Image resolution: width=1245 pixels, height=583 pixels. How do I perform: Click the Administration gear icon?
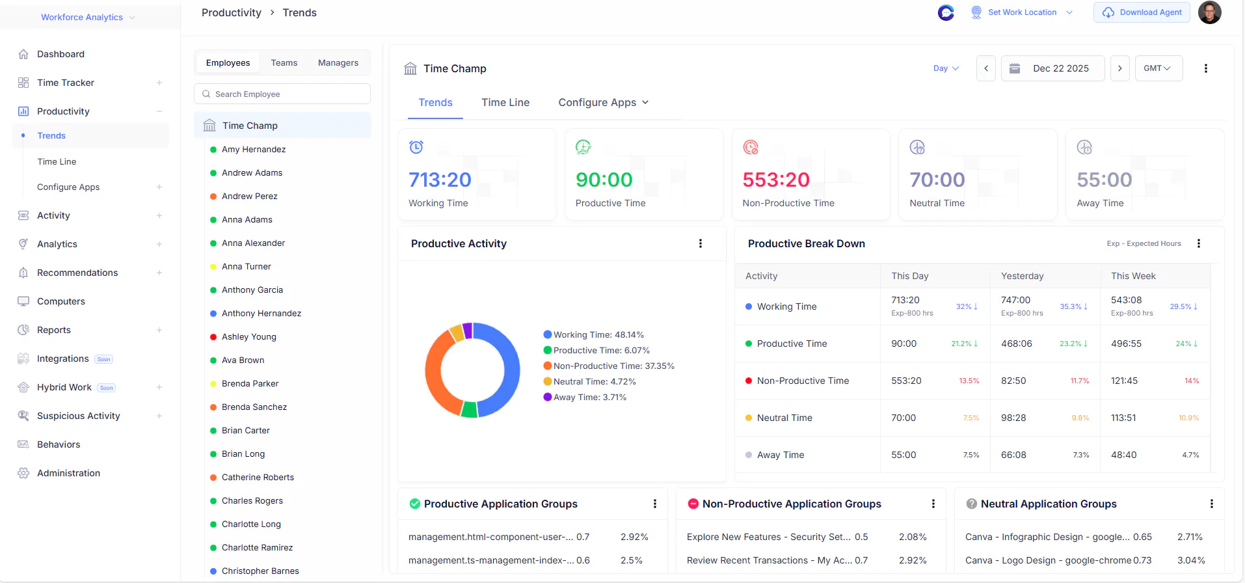pyautogui.click(x=23, y=473)
